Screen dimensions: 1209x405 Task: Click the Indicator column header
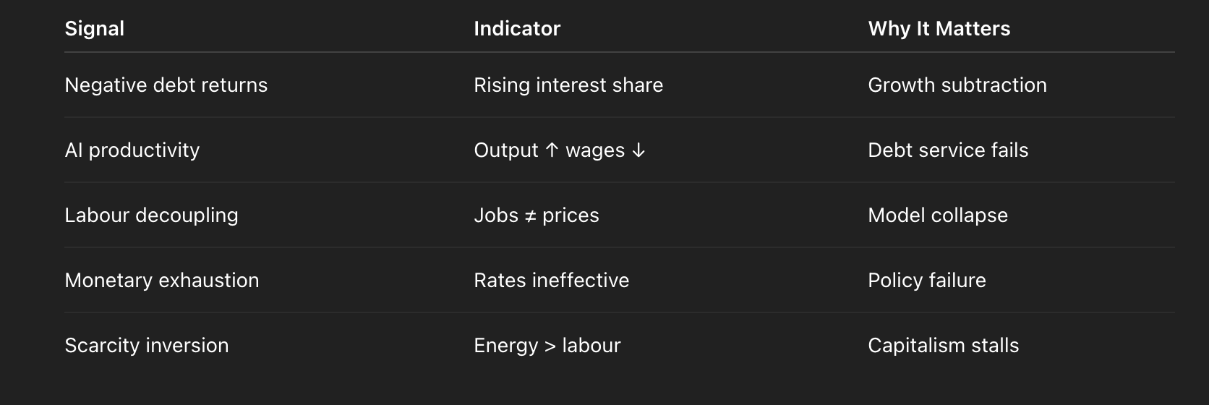(516, 28)
